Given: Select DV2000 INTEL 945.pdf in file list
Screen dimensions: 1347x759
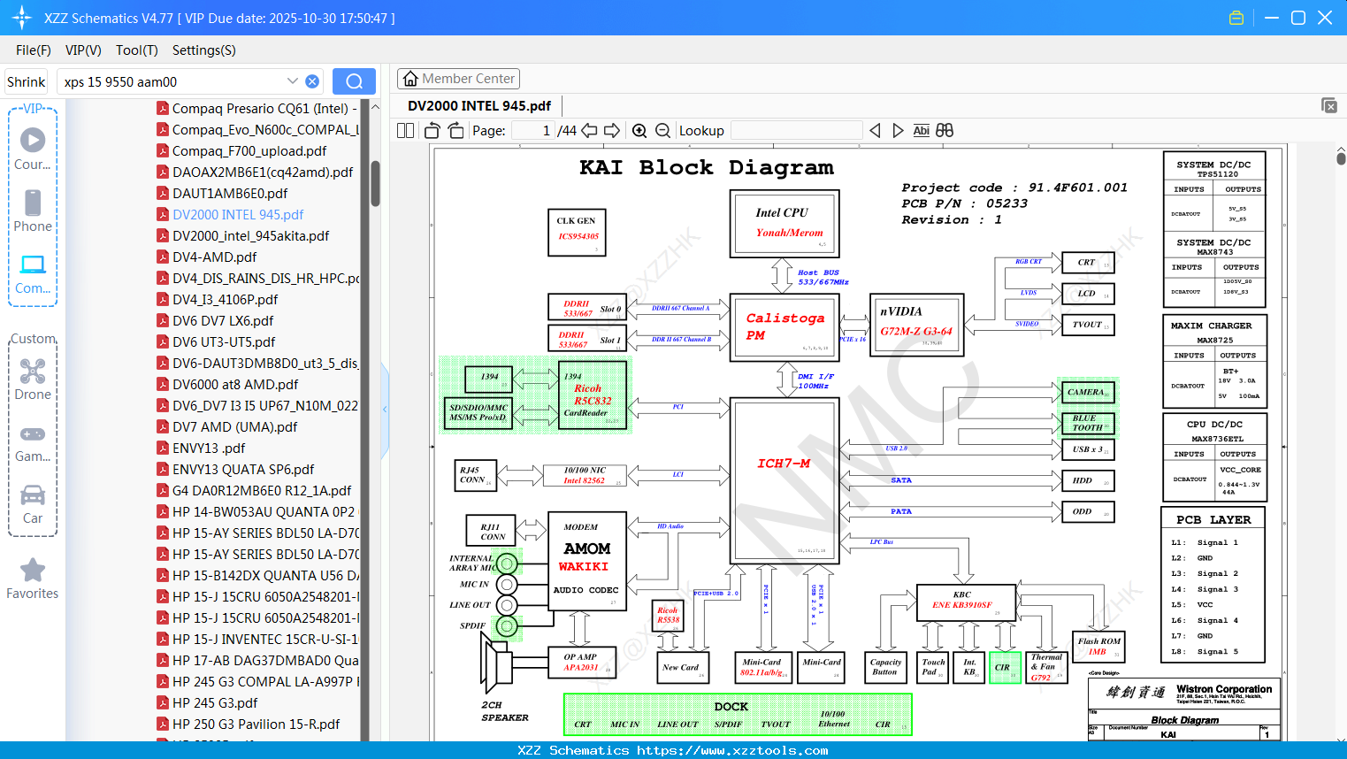Looking at the screenshot, I should pos(231,214).
